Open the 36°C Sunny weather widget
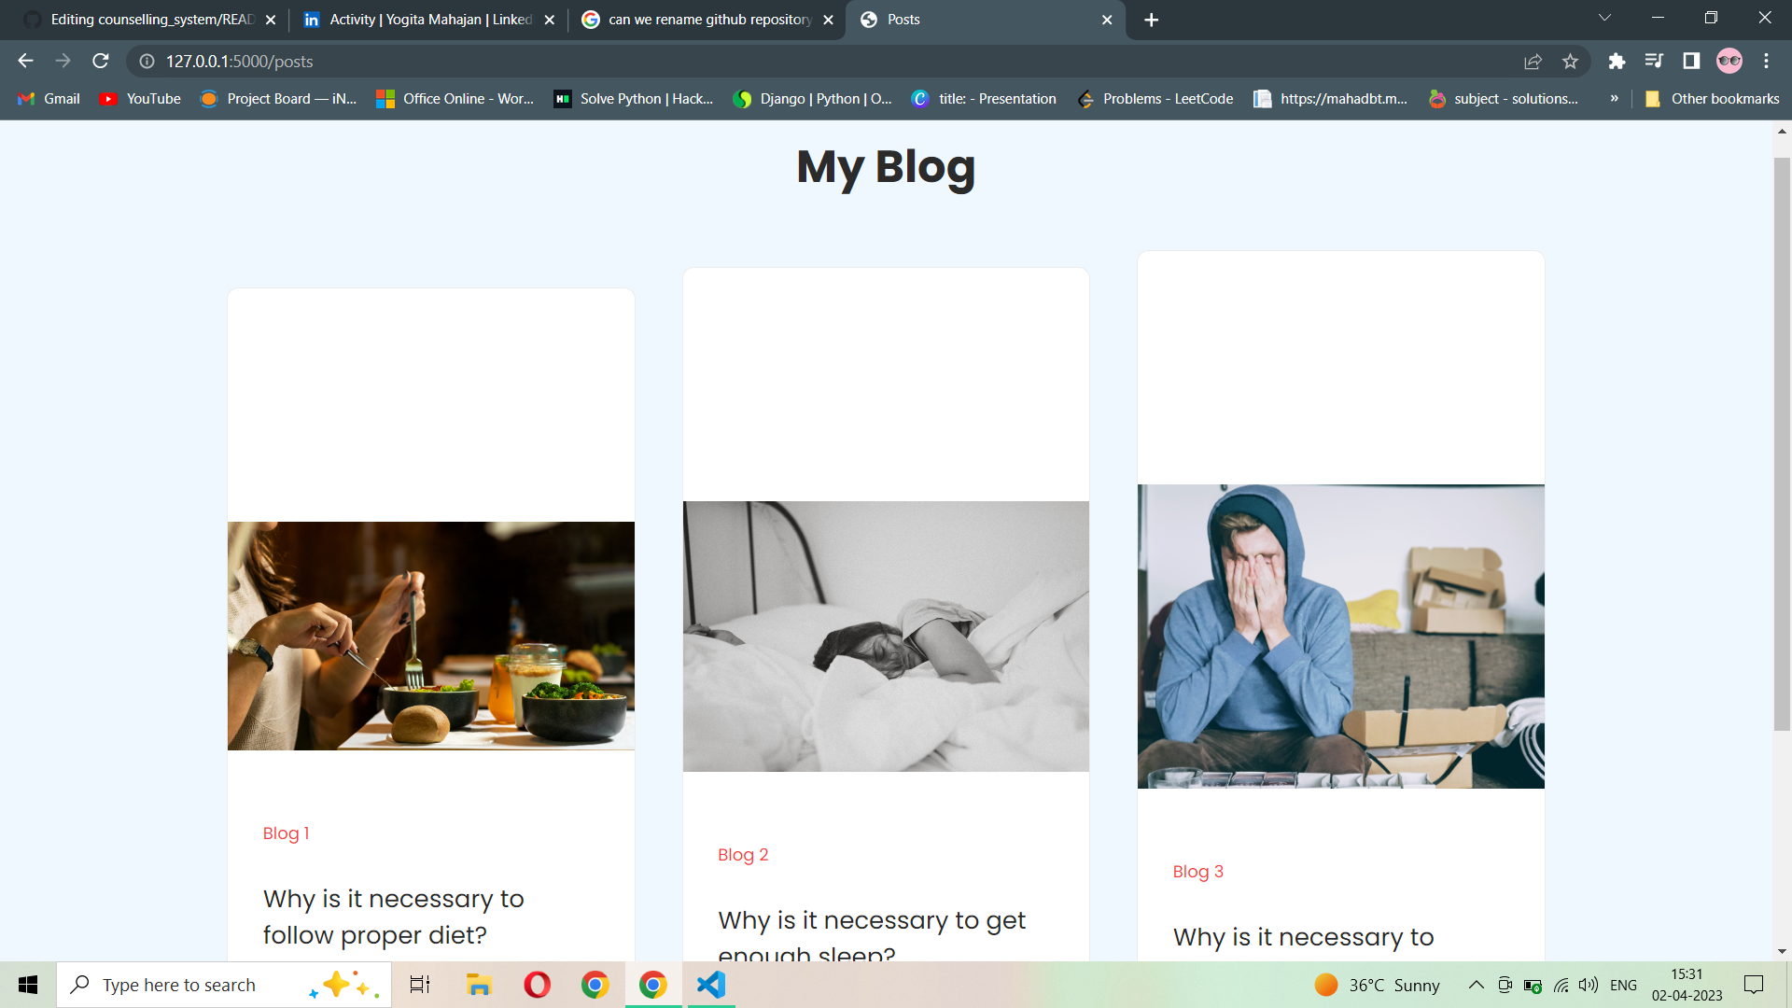 tap(1378, 985)
